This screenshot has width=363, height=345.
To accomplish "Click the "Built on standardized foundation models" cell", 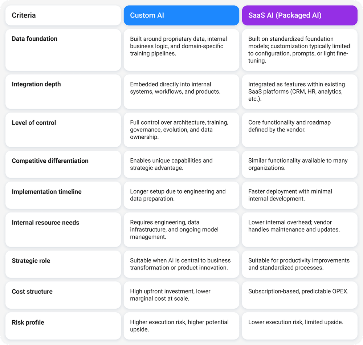I will coord(299,50).
